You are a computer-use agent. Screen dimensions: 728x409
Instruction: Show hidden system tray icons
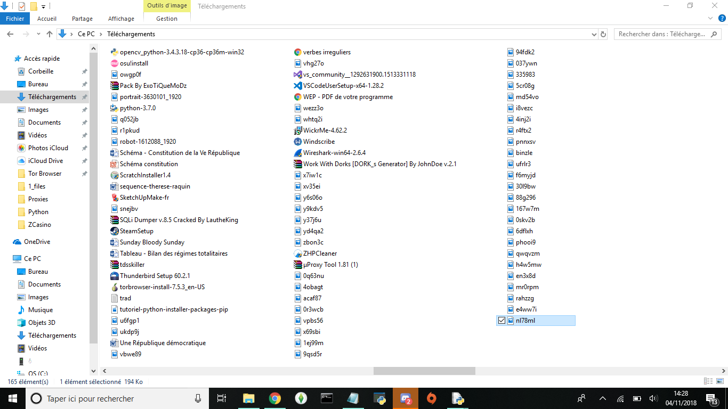click(603, 398)
